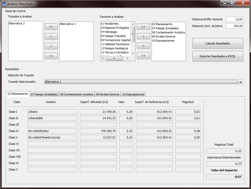Click the empty Clase VI Nombre field
This screenshot has width=251, height=189.
click(52, 144)
